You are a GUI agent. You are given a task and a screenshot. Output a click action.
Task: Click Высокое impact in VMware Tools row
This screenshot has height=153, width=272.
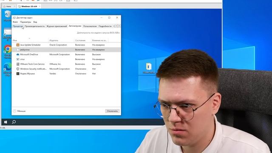click(96, 64)
